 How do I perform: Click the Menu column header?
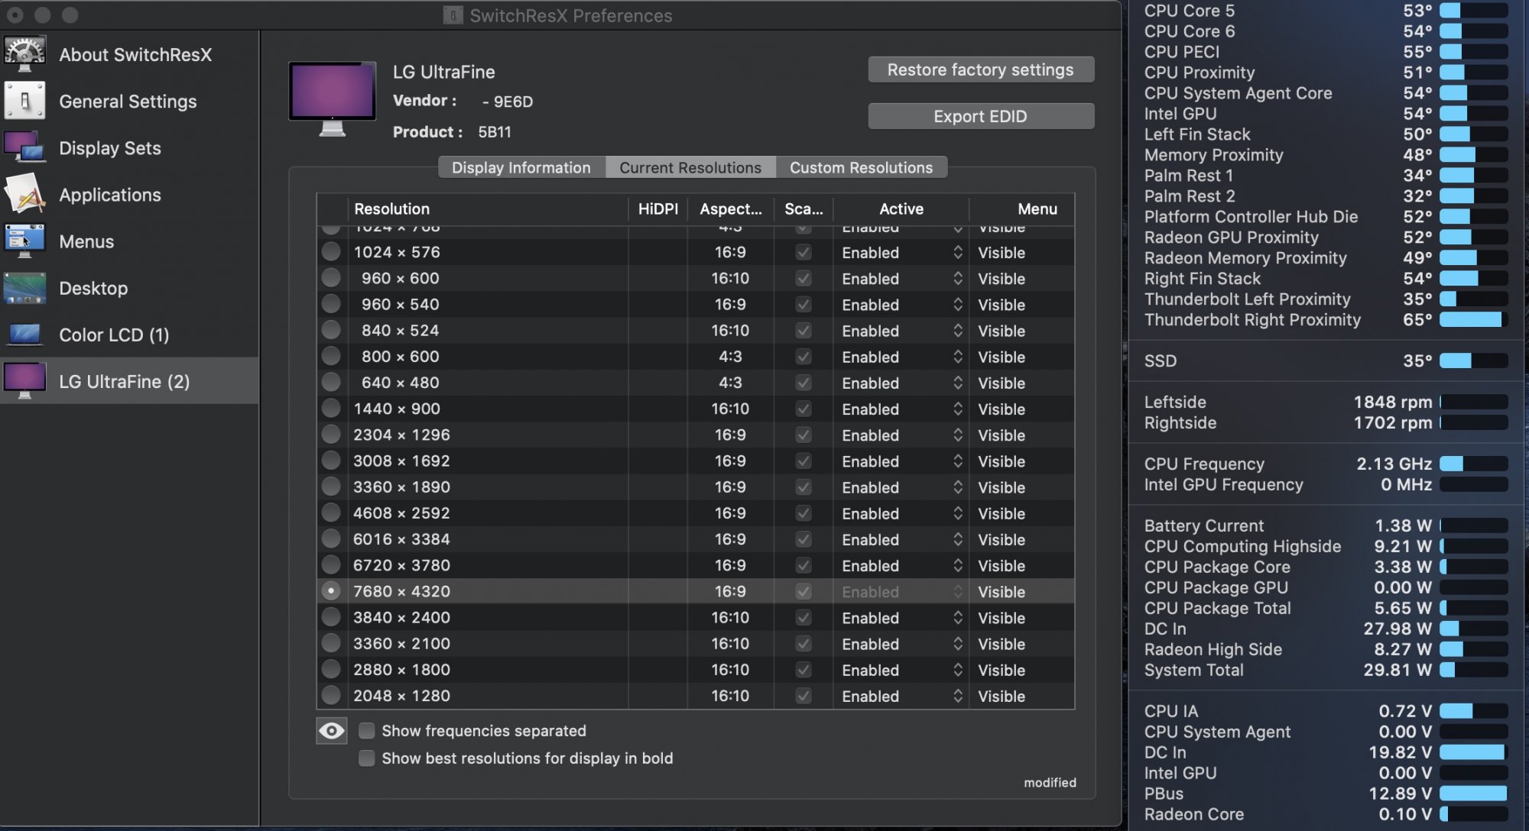coord(1022,209)
